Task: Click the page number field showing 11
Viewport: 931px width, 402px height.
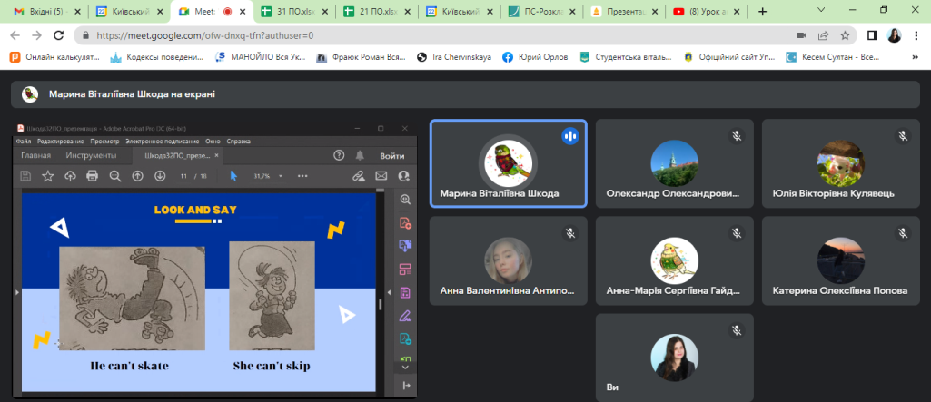Action: pos(184,176)
